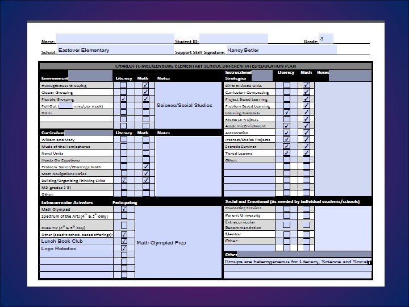Uncheck Math Olympiad Participating box
409x307 pixels.
tap(124, 209)
